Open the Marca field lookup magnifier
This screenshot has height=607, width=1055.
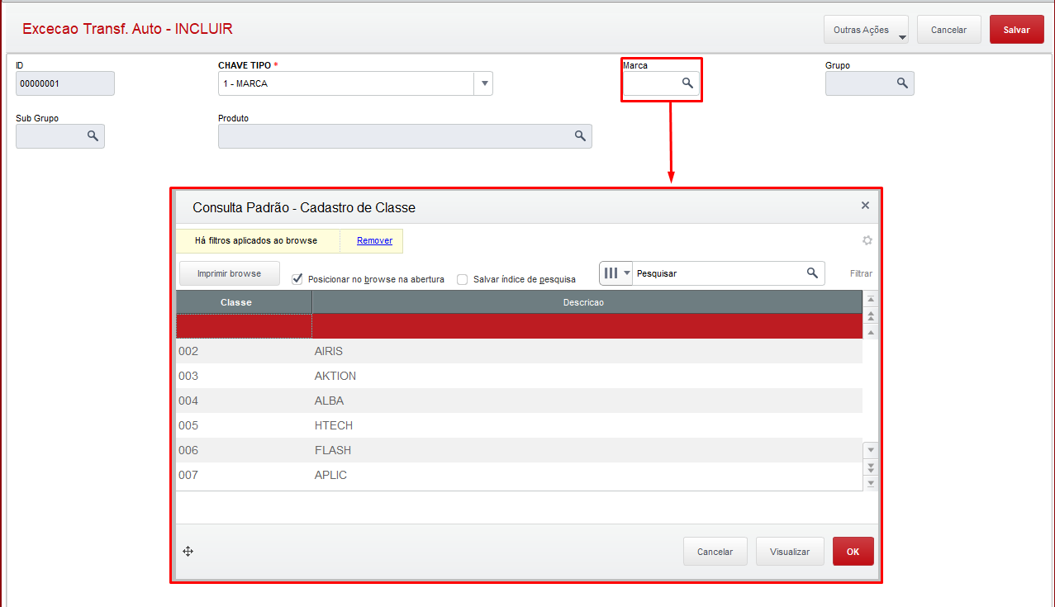[x=687, y=83]
